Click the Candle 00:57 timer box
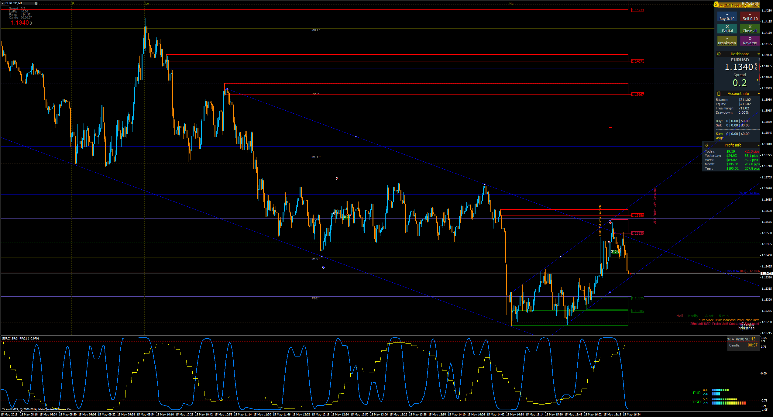The width and height of the screenshot is (773, 417). point(743,345)
